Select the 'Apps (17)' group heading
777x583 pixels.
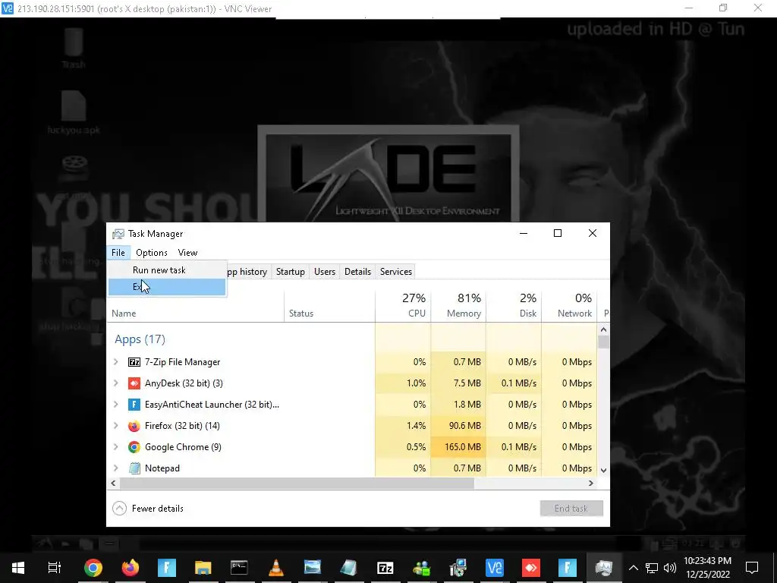point(140,339)
